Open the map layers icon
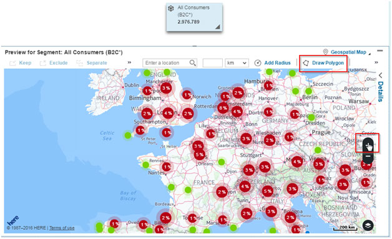Screen dimensions: 392x239 click(x=368, y=225)
